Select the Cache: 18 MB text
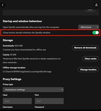This screenshot has height=111, width=101. (9, 55)
